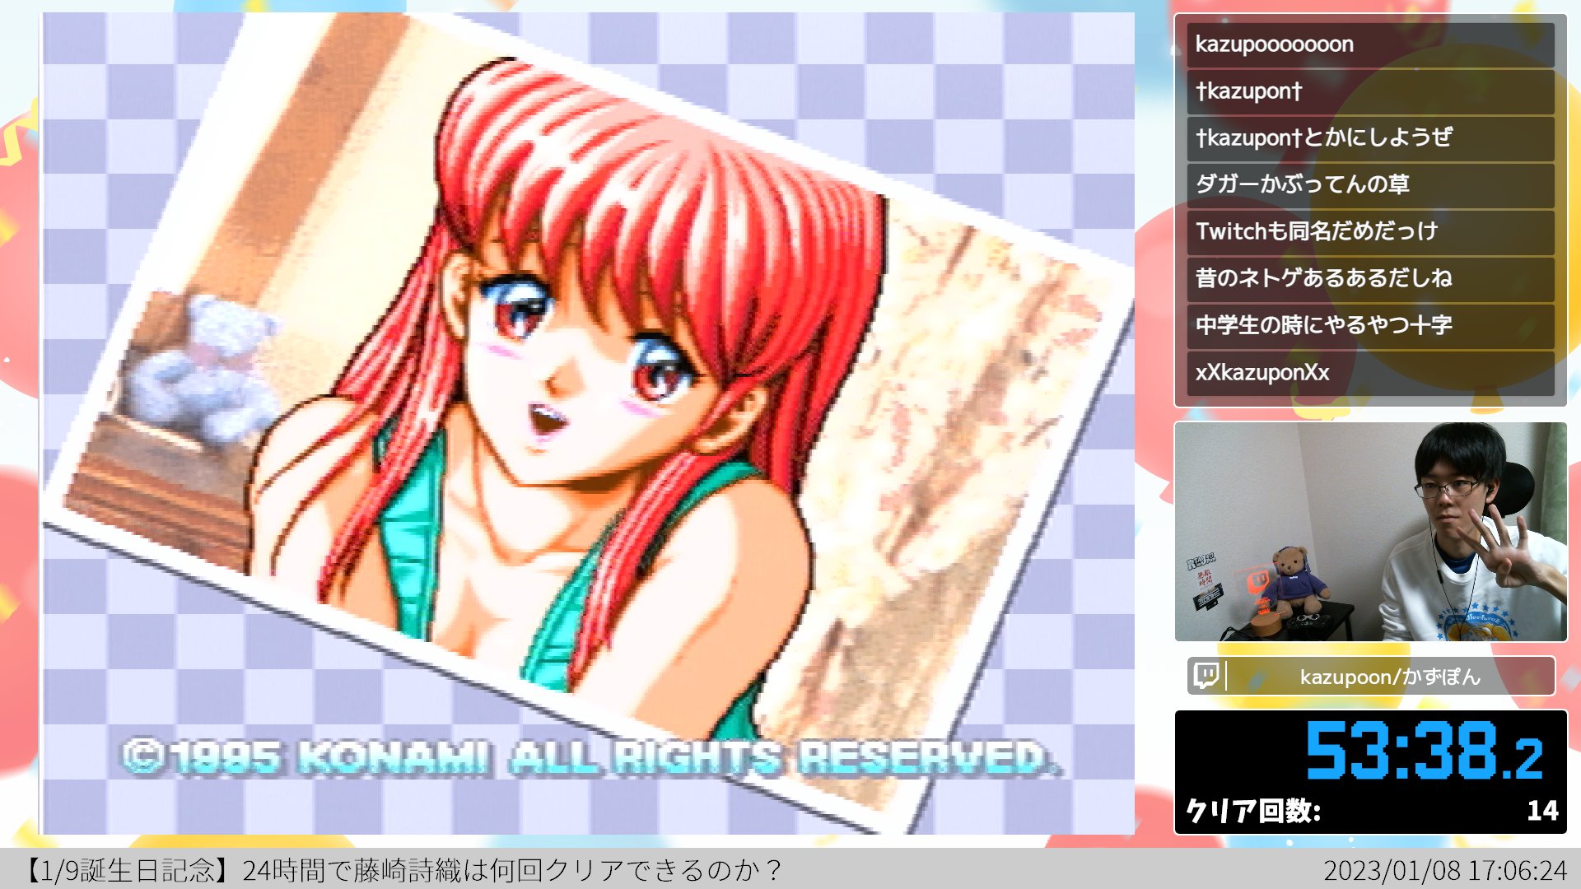Viewport: 1581px width, 889px height.
Task: Select the kazupooooooon chat message
Action: 1274,44
